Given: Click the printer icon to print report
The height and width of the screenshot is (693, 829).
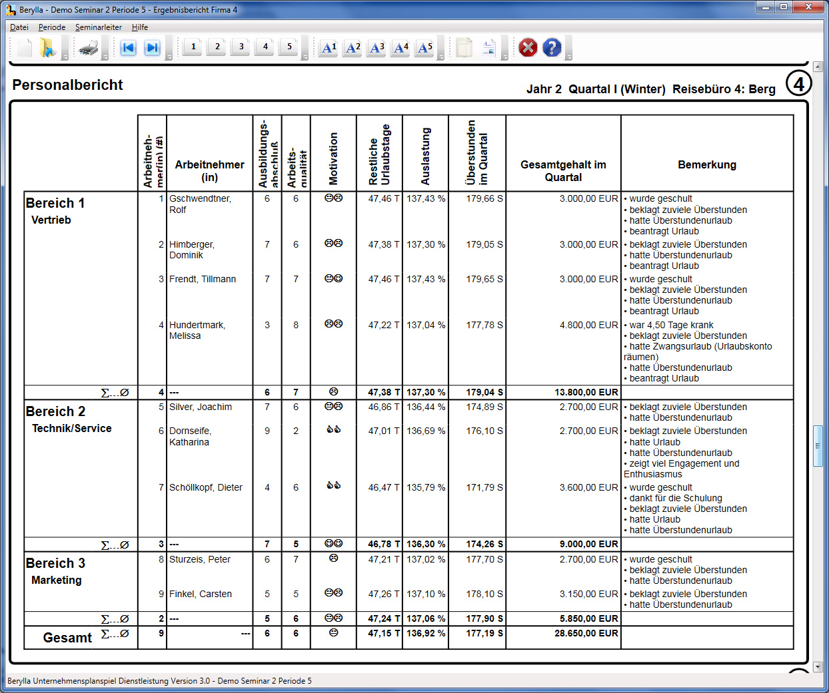Looking at the screenshot, I should point(89,48).
